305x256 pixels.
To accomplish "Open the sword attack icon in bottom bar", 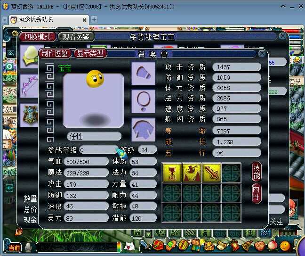I will tap(145, 245).
